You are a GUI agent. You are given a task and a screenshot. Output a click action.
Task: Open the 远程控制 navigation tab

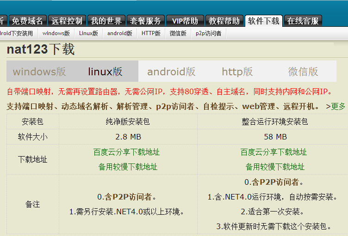[x=67, y=21]
